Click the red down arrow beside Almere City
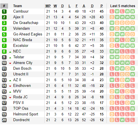The height and width of the screenshot is (126, 138). 10,63
